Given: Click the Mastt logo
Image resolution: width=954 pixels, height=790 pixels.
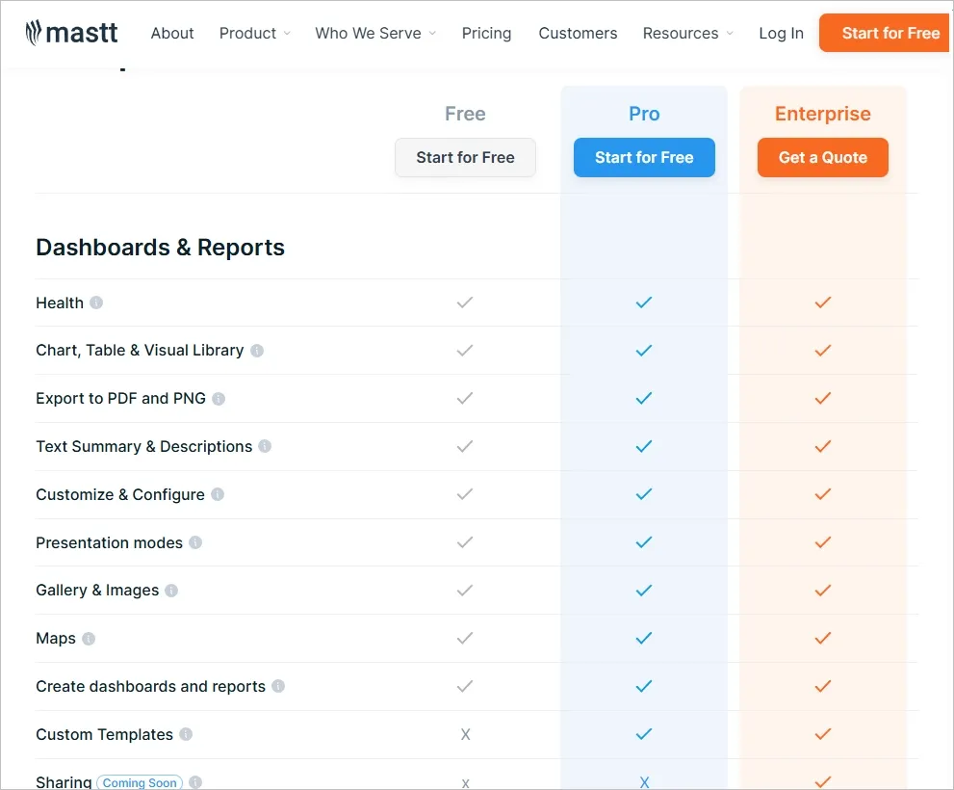Looking at the screenshot, I should (72, 33).
